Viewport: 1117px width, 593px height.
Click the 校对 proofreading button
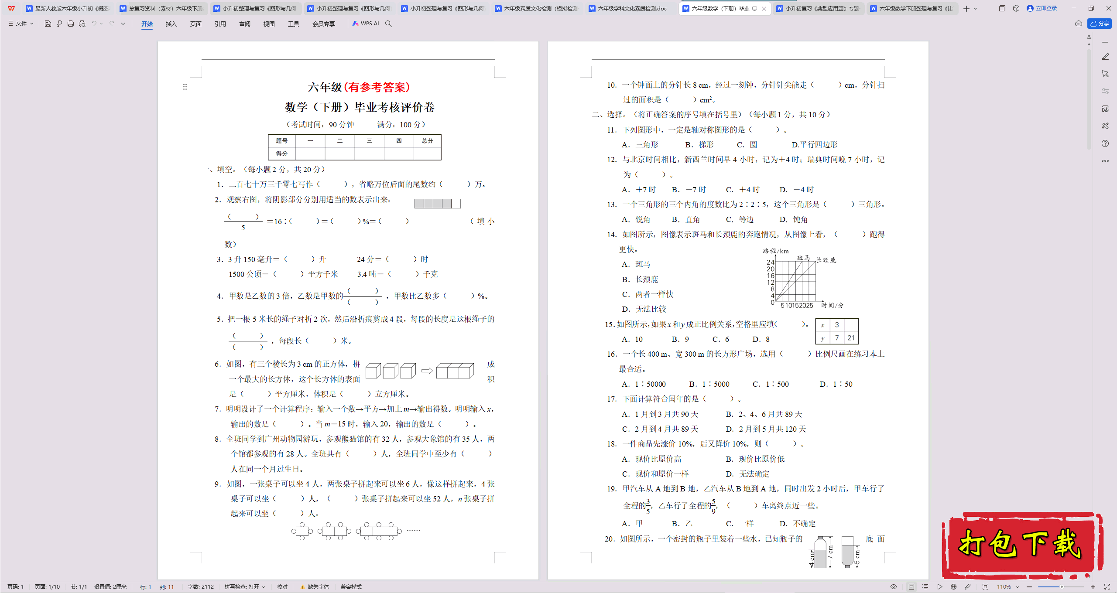[x=282, y=587]
